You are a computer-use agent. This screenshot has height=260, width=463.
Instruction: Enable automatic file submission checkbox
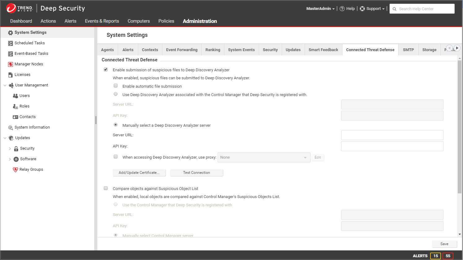(116, 86)
